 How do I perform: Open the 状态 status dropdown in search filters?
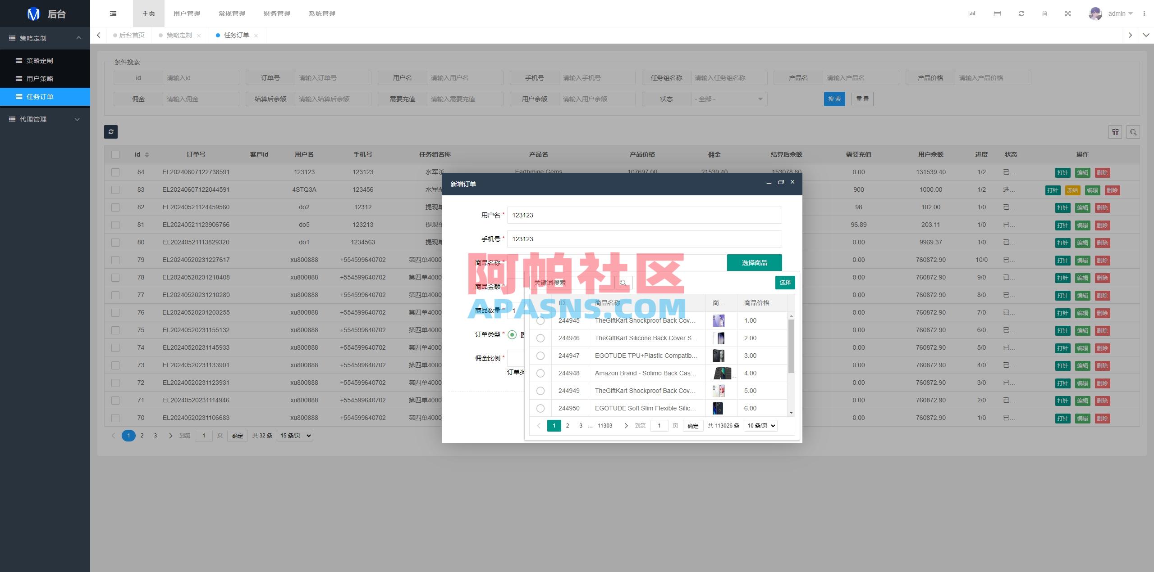[x=729, y=99]
